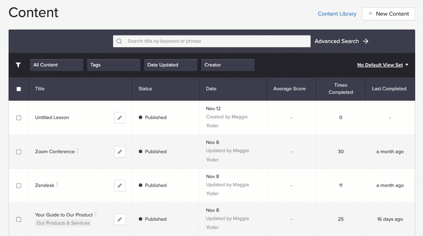Click the plus icon in New Content

(371, 14)
